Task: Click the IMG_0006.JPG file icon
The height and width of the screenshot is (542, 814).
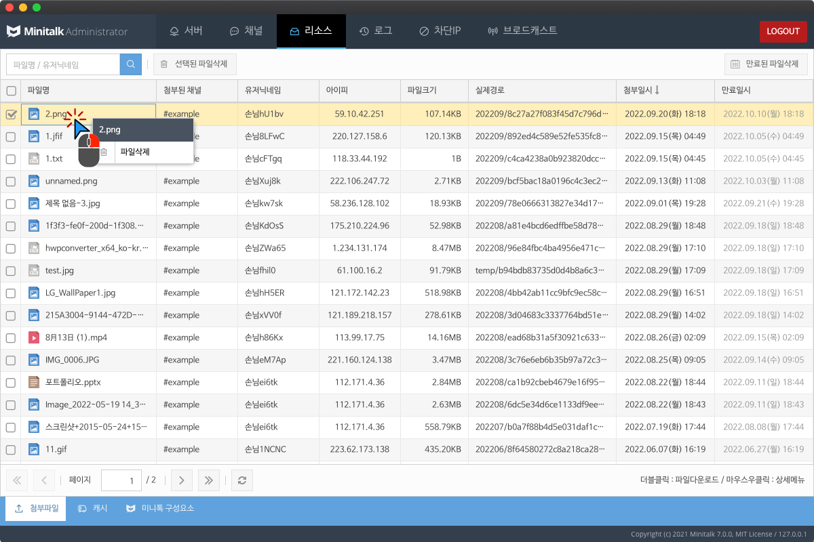Action: tap(34, 360)
